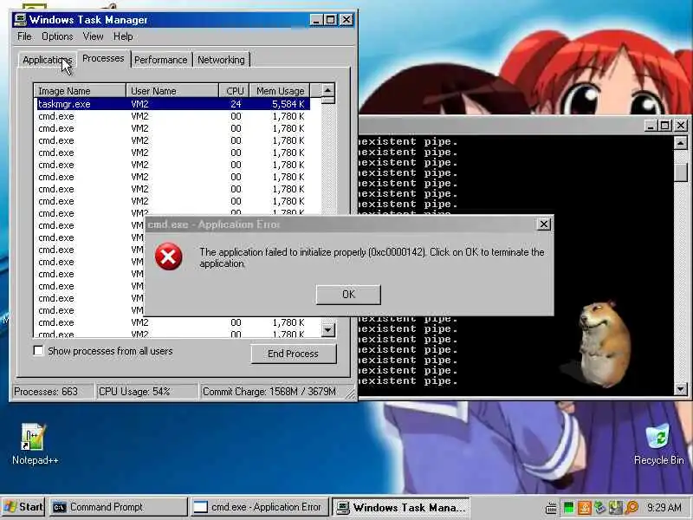Click the Processes: 663 status text
The image size is (693, 520).
pyautogui.click(x=46, y=392)
